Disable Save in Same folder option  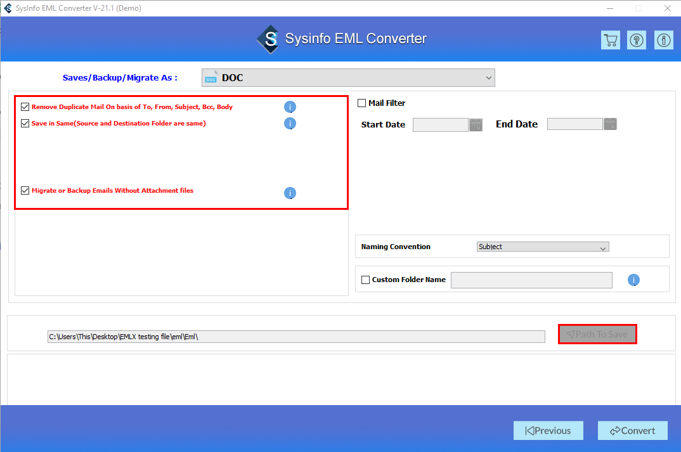[25, 123]
